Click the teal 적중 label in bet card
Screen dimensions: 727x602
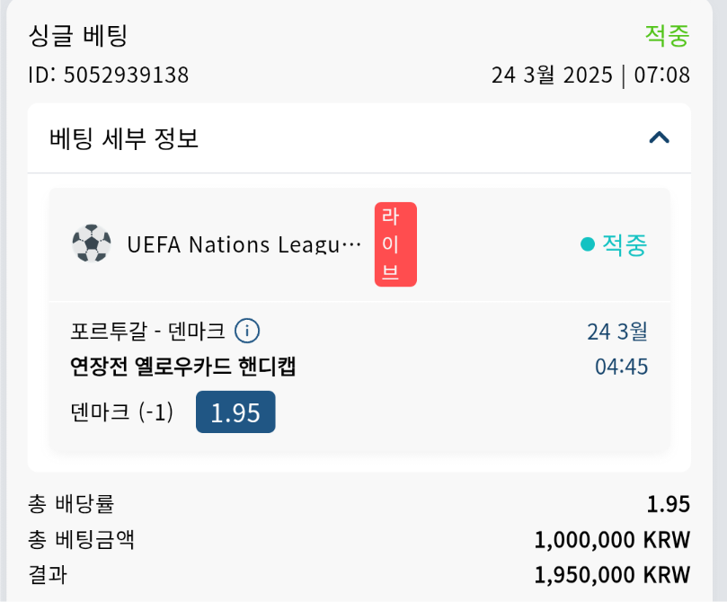tap(625, 244)
